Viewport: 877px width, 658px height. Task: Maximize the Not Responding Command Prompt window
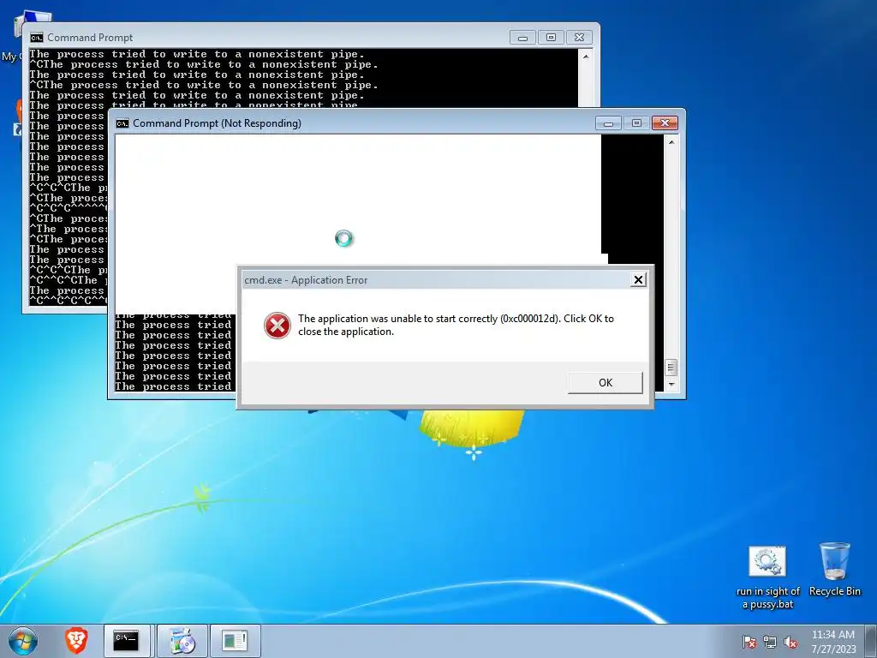click(636, 123)
